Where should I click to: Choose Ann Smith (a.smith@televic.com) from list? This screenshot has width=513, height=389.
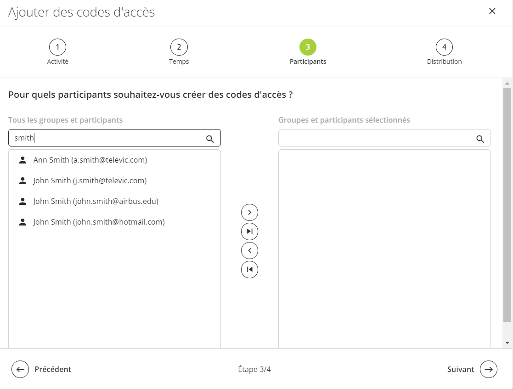pyautogui.click(x=114, y=160)
